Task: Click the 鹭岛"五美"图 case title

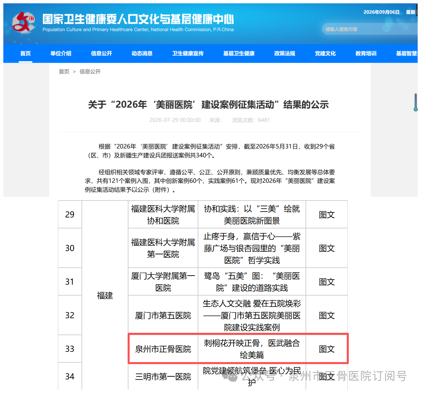Action: tap(252, 282)
